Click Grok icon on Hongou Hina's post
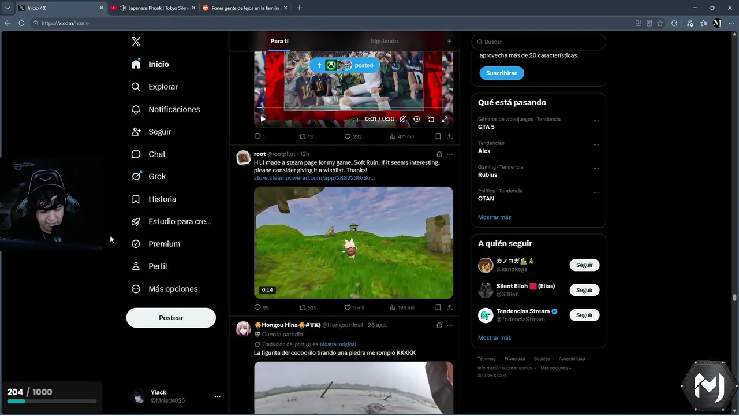The width and height of the screenshot is (739, 416). [x=439, y=325]
